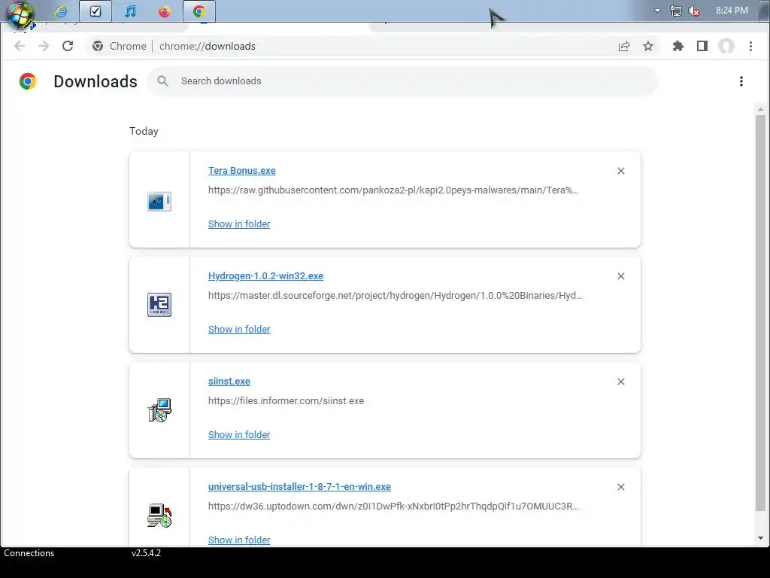The image size is (770, 578).
Task: Open the Tera Bonus.exe file link
Action: click(x=242, y=171)
